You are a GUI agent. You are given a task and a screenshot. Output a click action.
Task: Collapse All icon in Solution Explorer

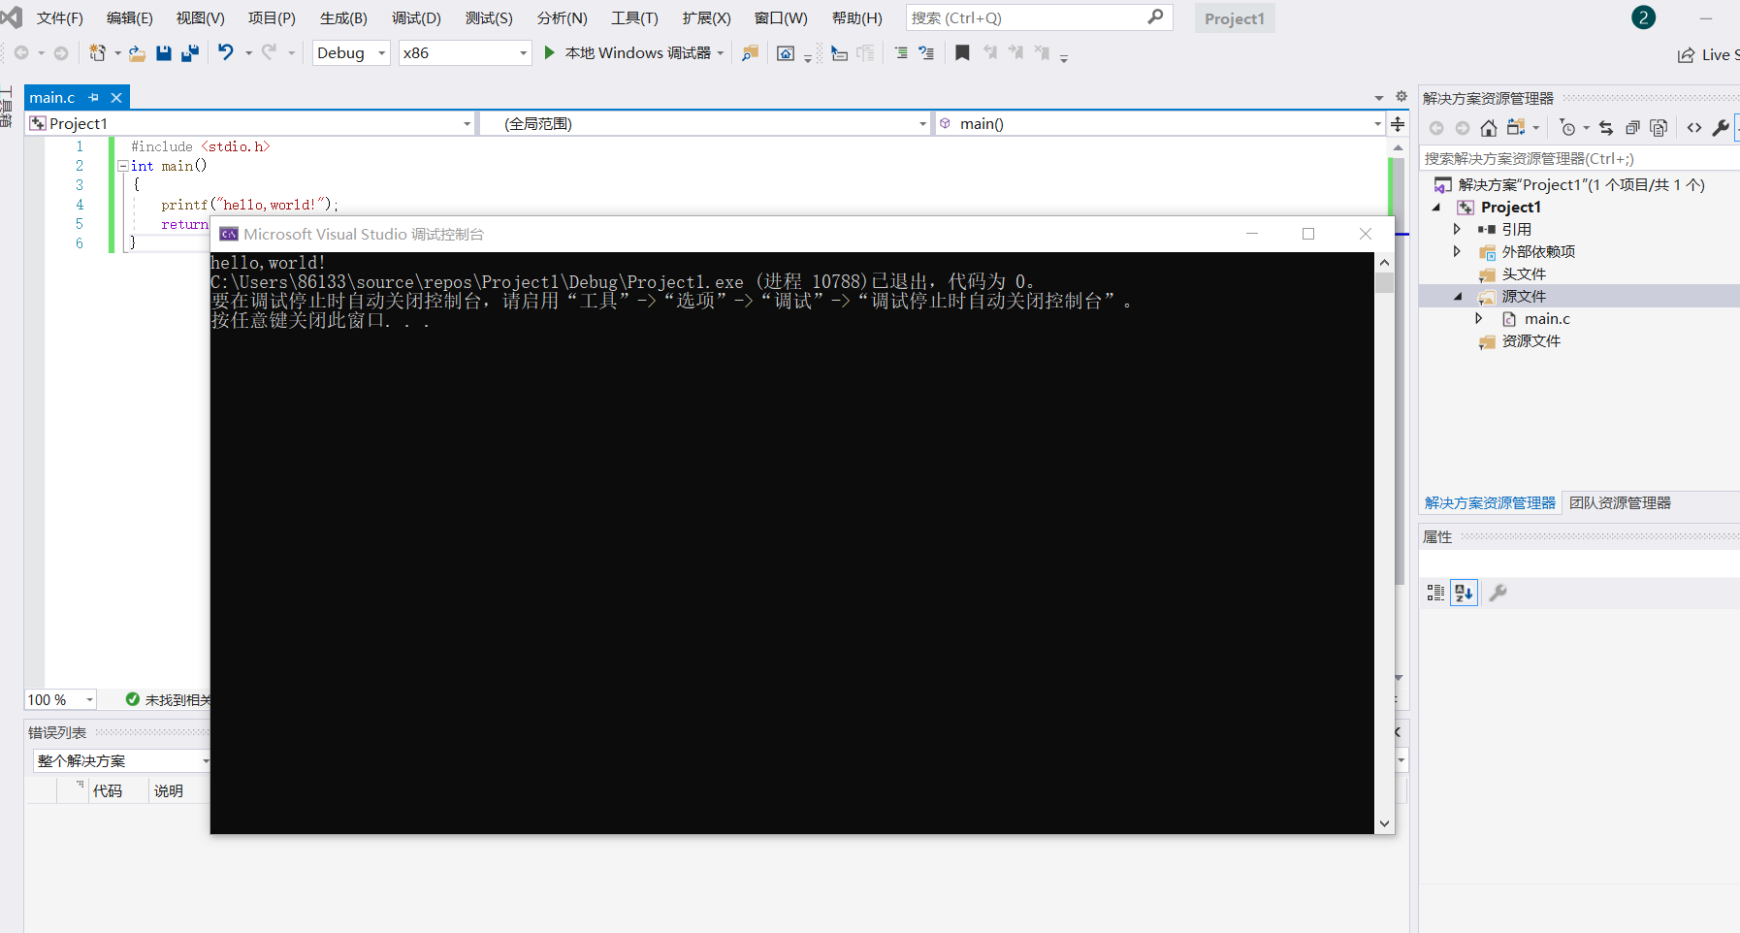[x=1632, y=128]
